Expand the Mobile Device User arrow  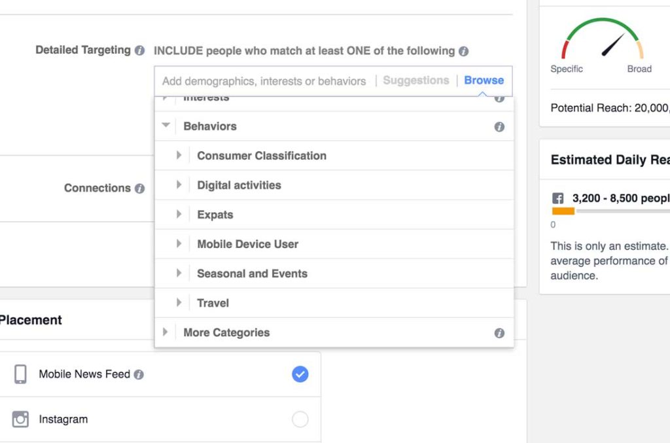click(179, 243)
